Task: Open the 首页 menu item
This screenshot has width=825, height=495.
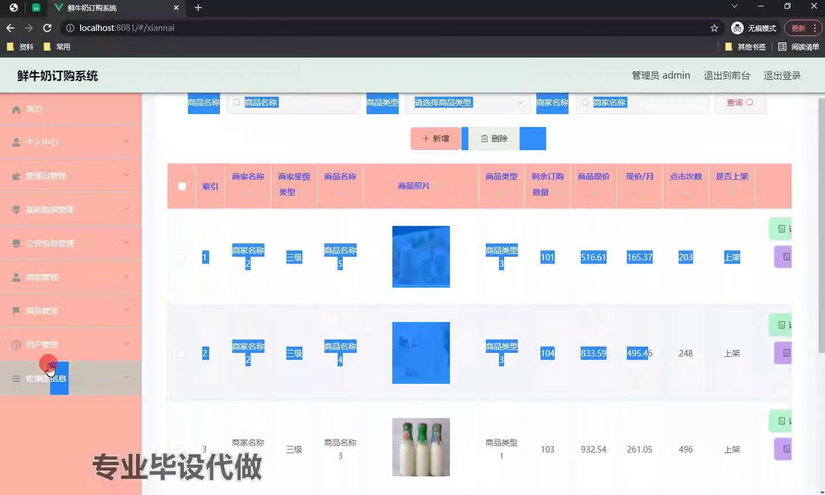Action: click(70, 109)
